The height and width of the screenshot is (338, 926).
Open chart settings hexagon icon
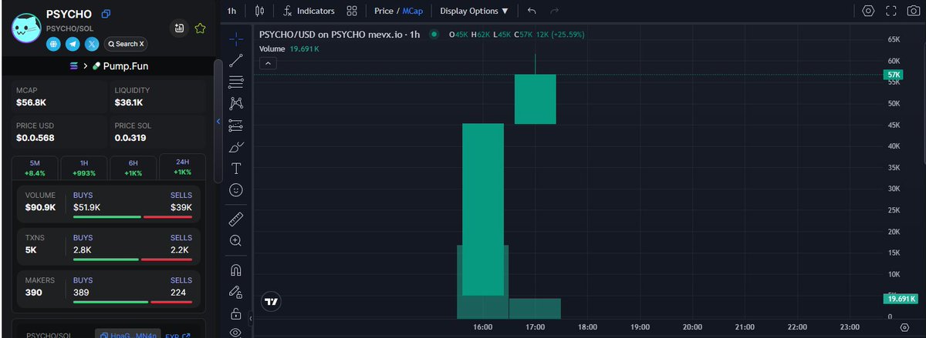868,11
